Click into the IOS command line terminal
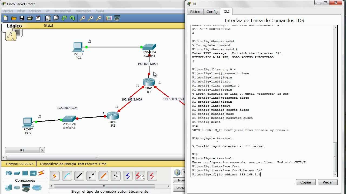 point(262,101)
